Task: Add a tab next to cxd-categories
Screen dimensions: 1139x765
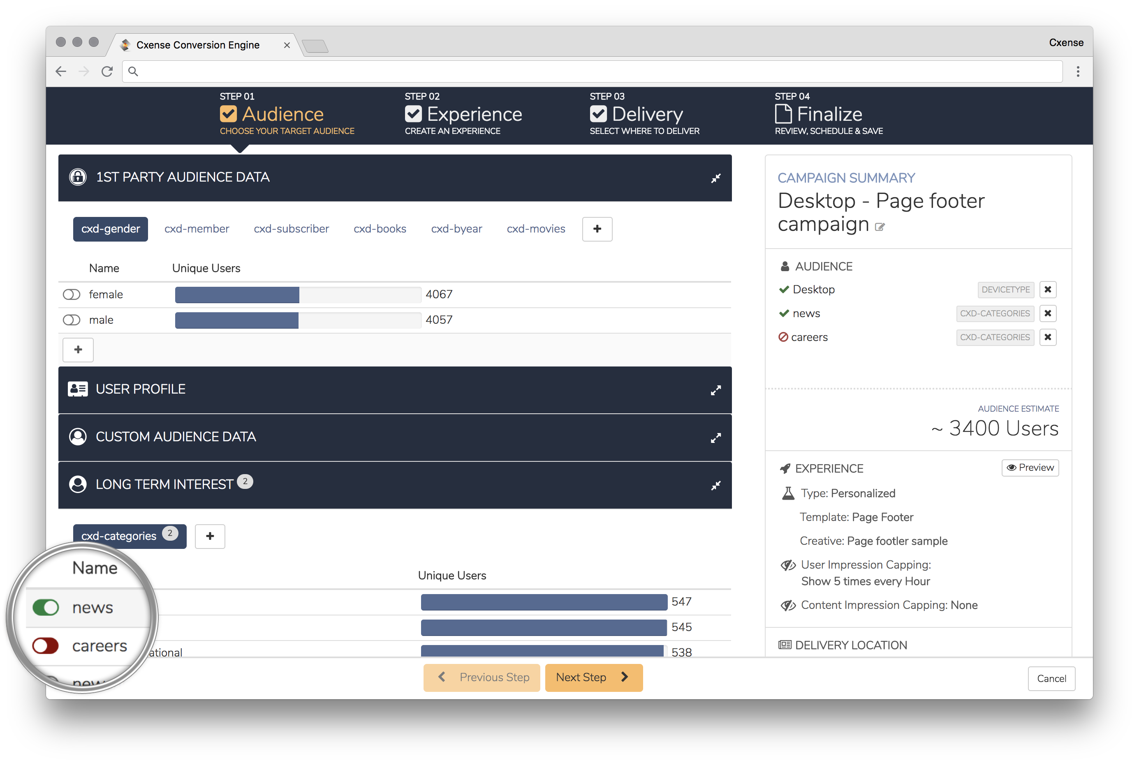Action: (210, 536)
